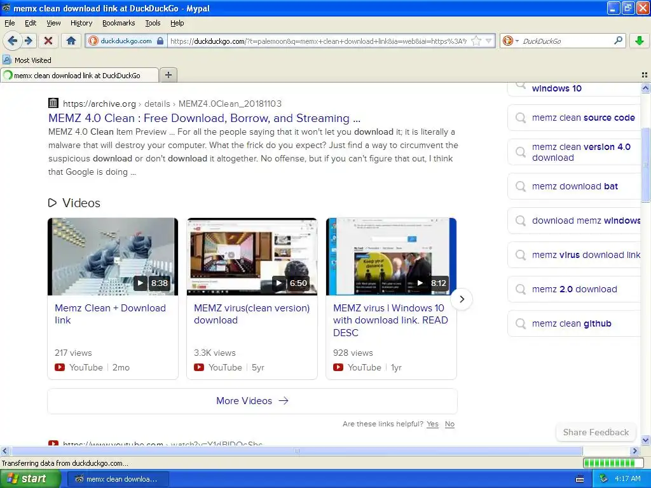The image size is (651, 488).
Task: Open the Help menu
Action: click(177, 23)
